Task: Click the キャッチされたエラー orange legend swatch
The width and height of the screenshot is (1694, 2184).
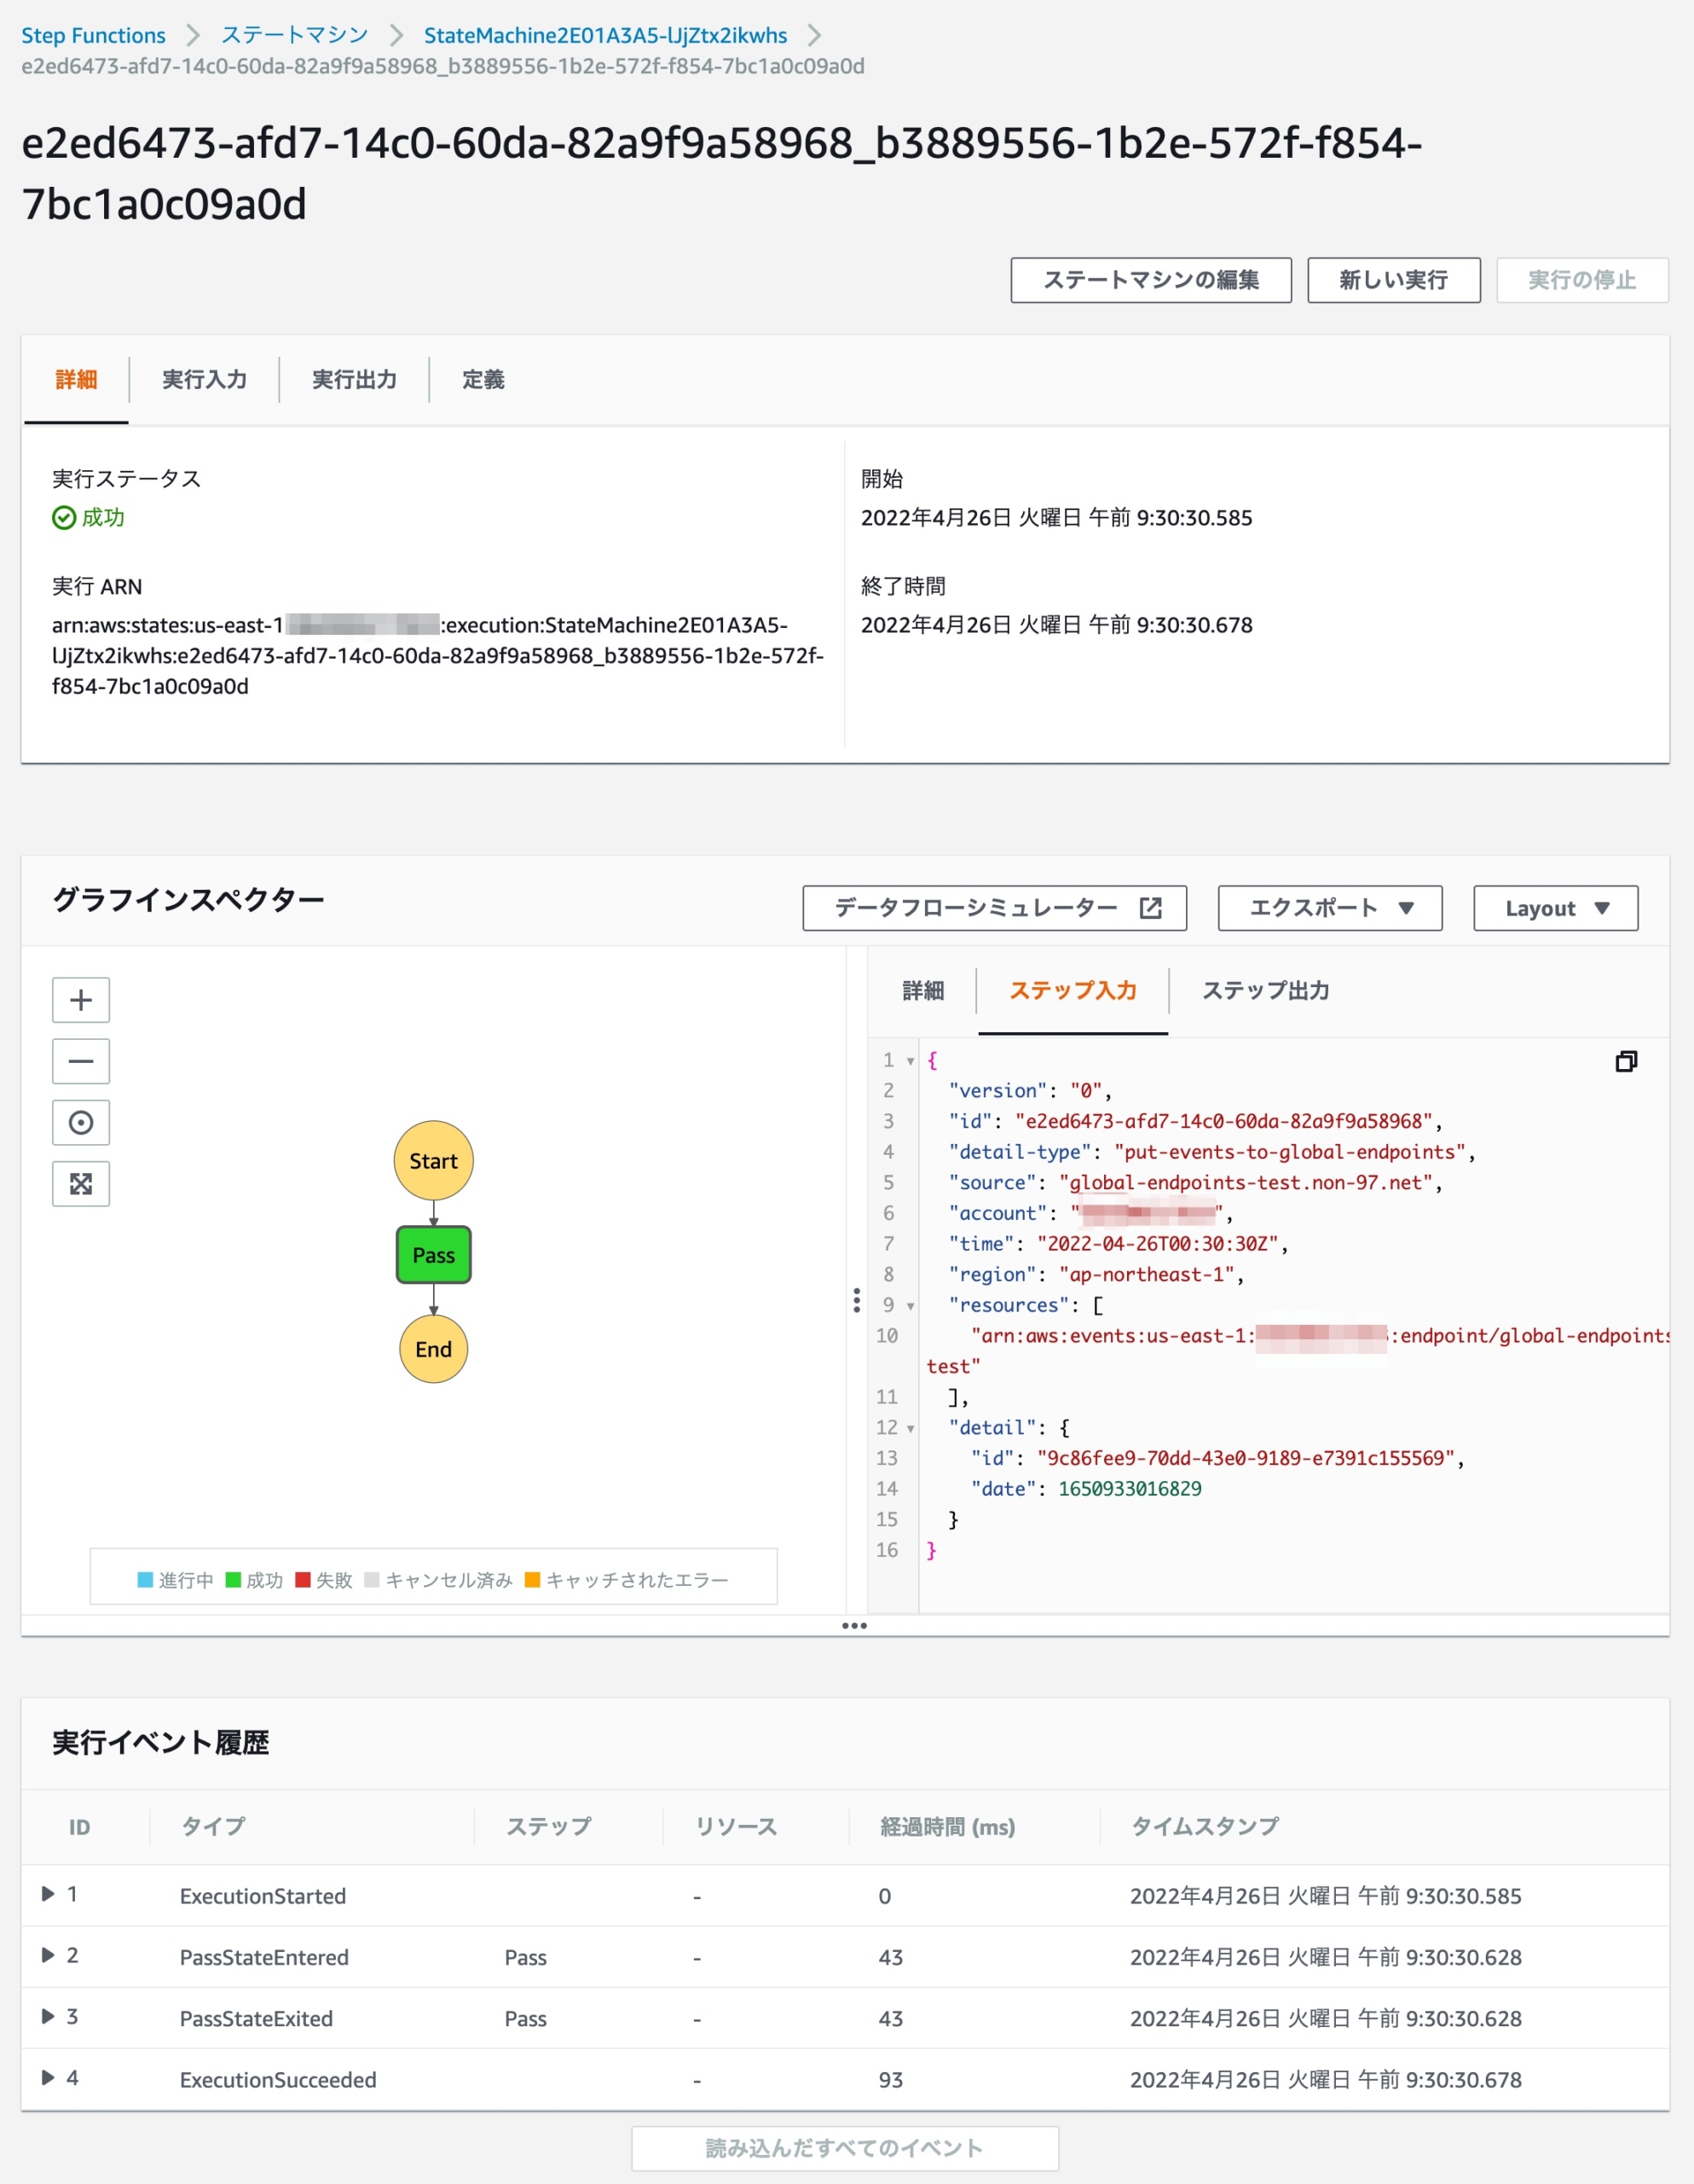Action: click(533, 1580)
